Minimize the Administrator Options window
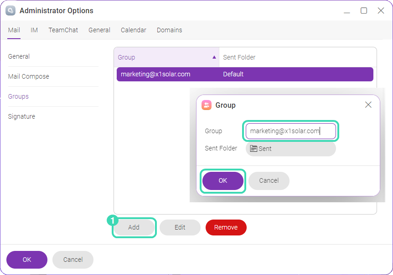This screenshot has height=275, width=393. click(347, 11)
